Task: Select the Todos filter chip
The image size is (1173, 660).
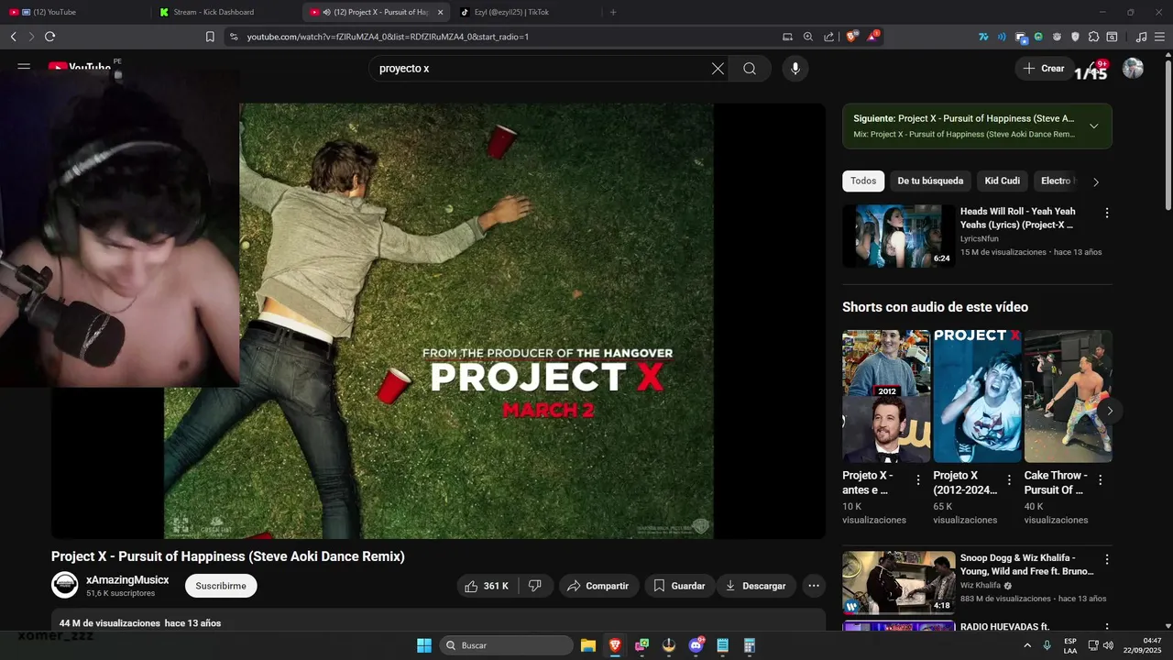Action: pyautogui.click(x=863, y=181)
